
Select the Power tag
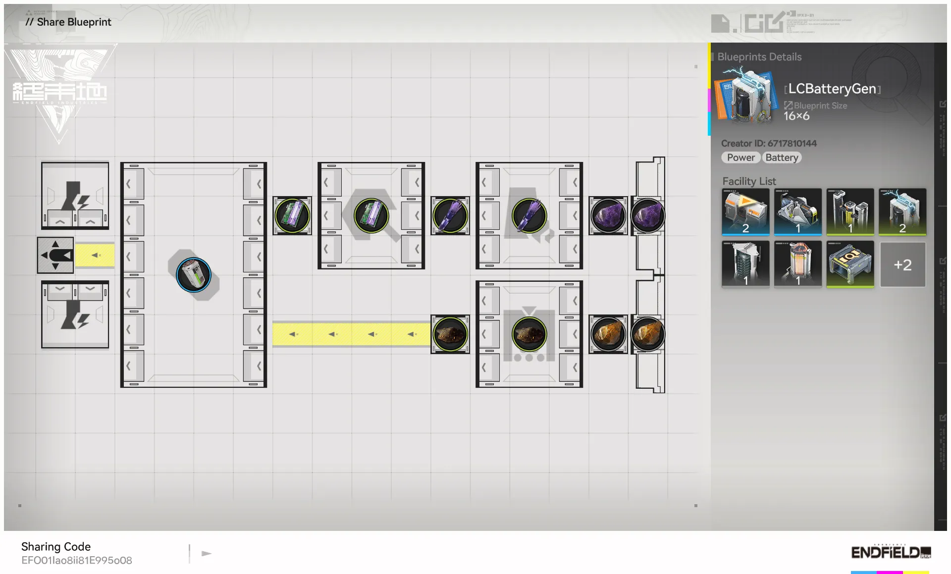point(740,157)
